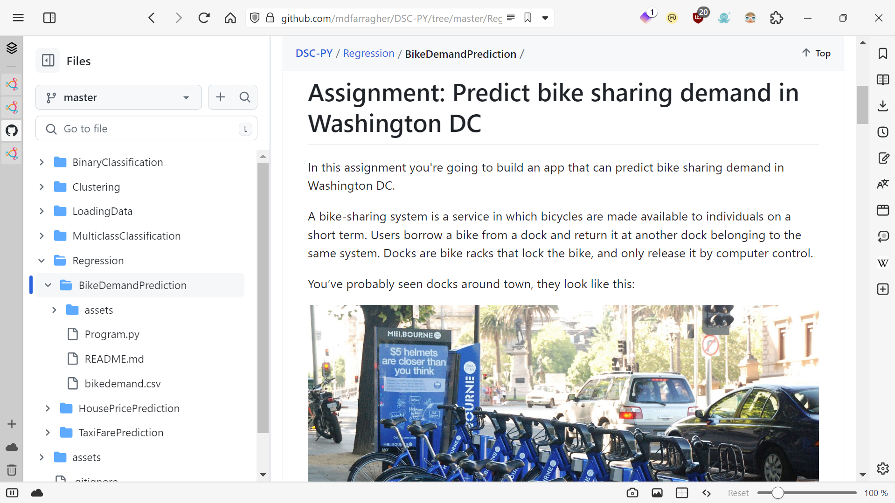Screen dimensions: 895x503
Task: Collapse the Regression folder
Action: [x=41, y=260]
